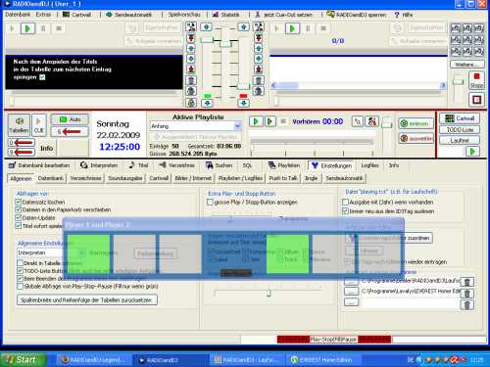Screen dimensions: 490x367
Task: Toggle 'Immer neu aus dem ID3Tag auslesen'
Action: coord(345,211)
